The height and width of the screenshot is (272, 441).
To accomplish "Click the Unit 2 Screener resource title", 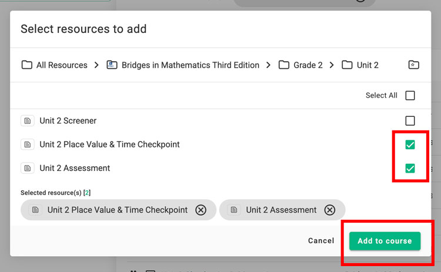I will pyautogui.click(x=68, y=121).
